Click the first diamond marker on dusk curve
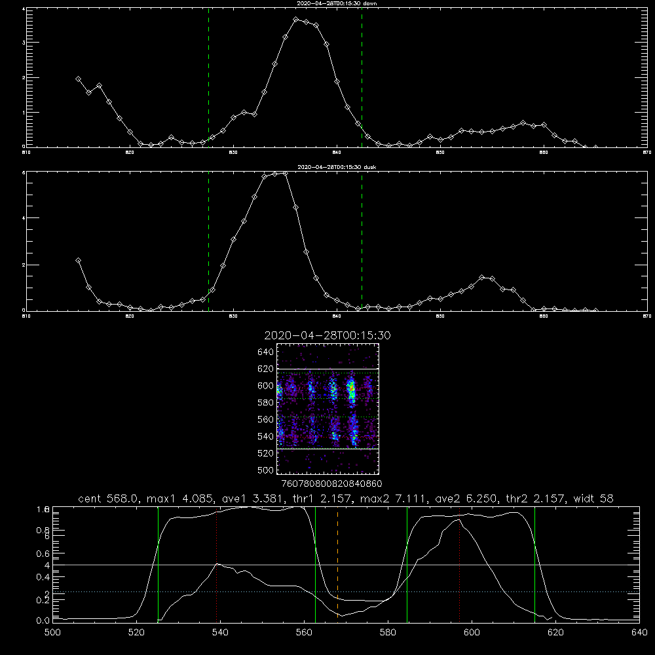Screen dimensions: 655x655 pos(78,260)
